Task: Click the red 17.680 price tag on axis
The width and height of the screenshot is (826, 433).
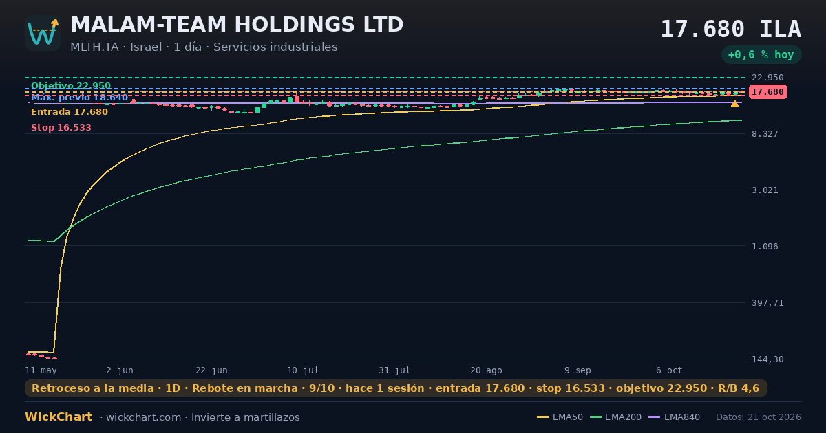Action: [x=767, y=92]
